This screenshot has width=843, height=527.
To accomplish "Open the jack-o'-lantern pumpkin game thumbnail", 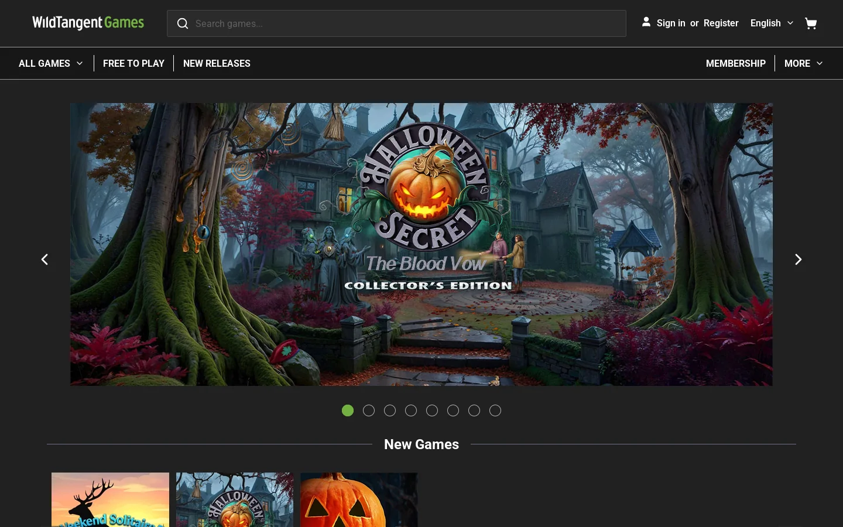I will point(359,499).
